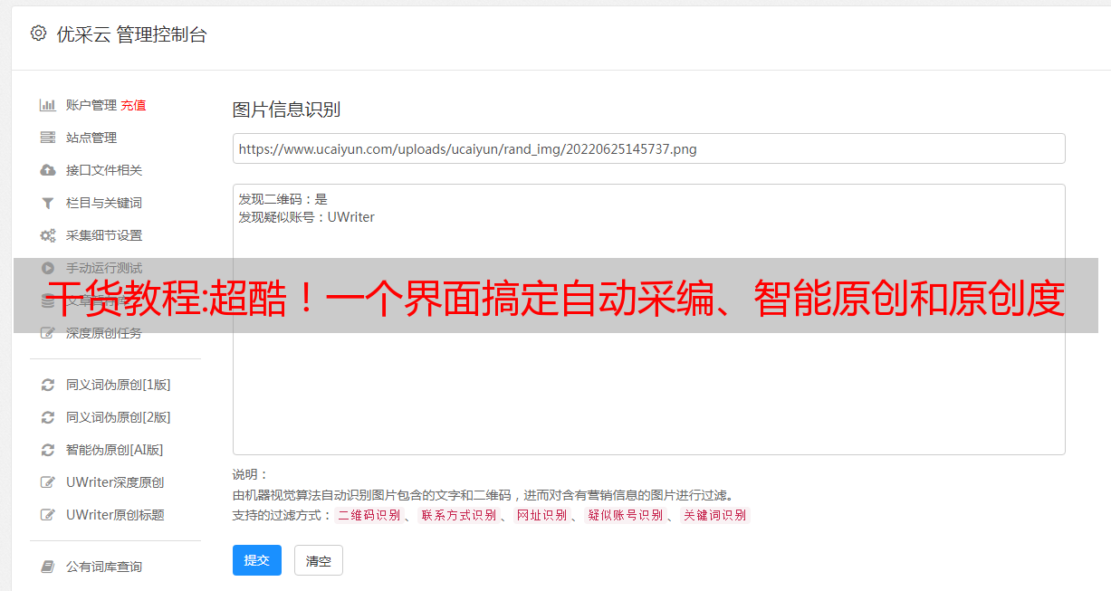Open UWriter原创标题 page
Image resolution: width=1111 pixels, height=591 pixels.
(115, 515)
